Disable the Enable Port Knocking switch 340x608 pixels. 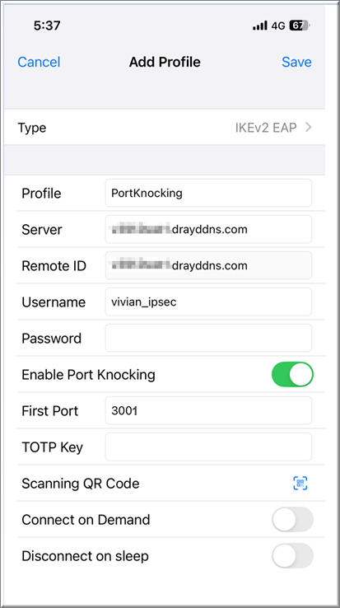click(292, 375)
